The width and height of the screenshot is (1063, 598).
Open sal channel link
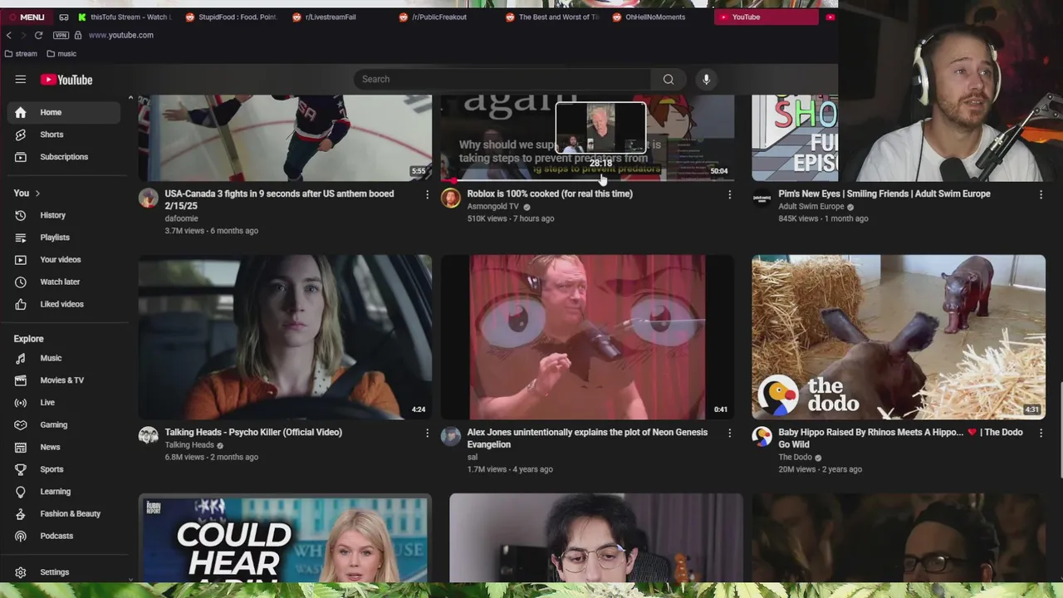(x=473, y=457)
